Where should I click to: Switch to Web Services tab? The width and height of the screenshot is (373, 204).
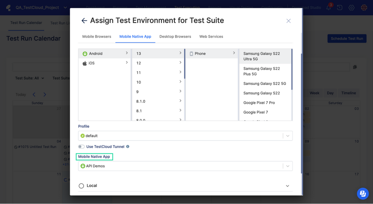211,36
